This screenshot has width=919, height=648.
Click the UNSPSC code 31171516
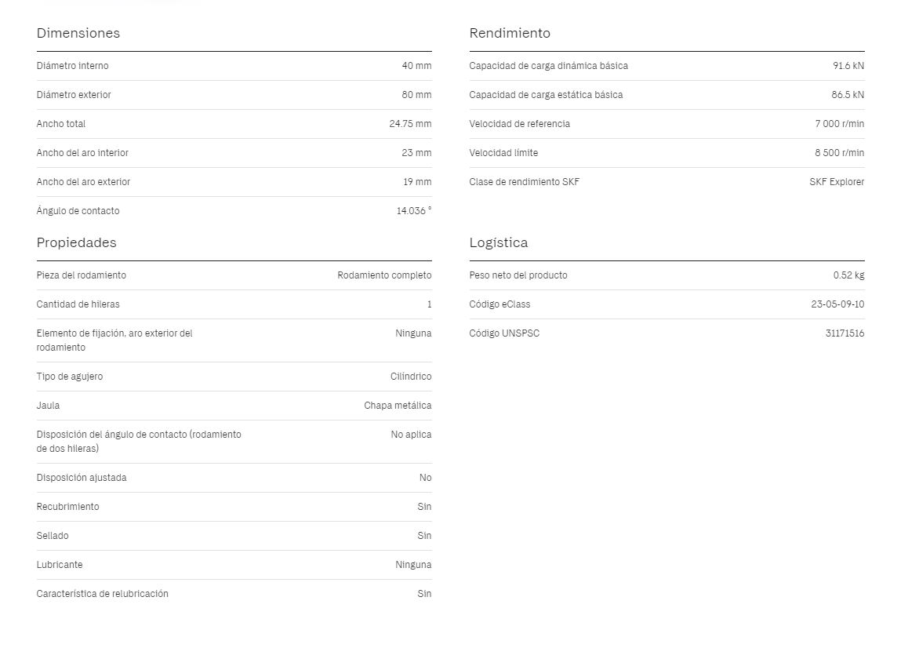(845, 333)
